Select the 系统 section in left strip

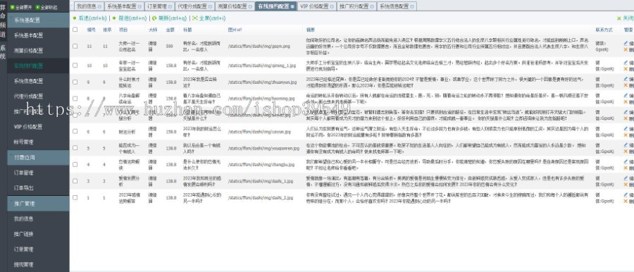4,52
